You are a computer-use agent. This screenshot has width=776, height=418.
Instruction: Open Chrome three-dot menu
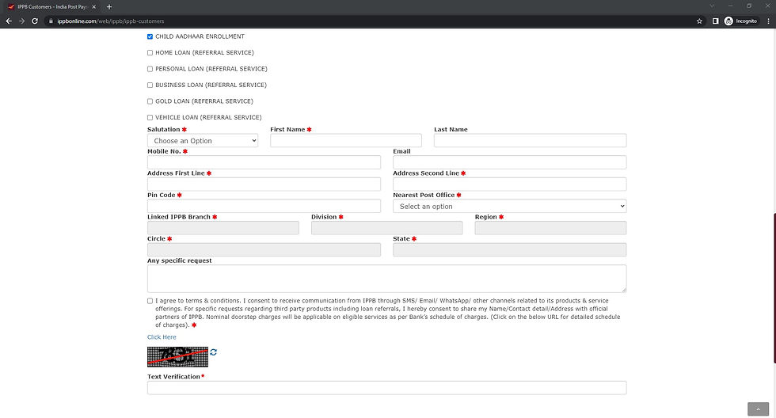point(768,21)
